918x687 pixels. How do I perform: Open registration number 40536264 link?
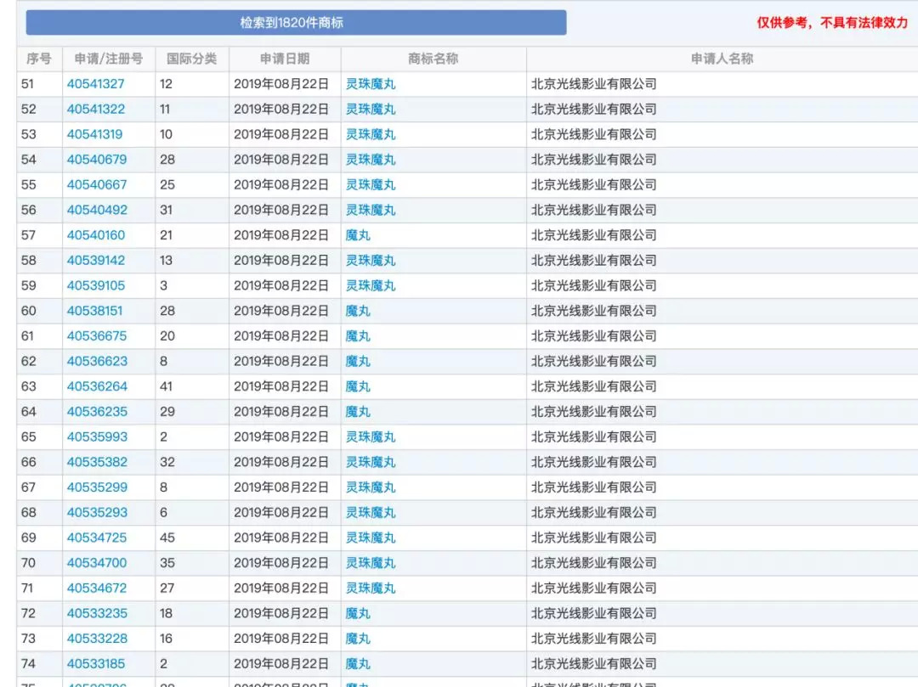97,386
